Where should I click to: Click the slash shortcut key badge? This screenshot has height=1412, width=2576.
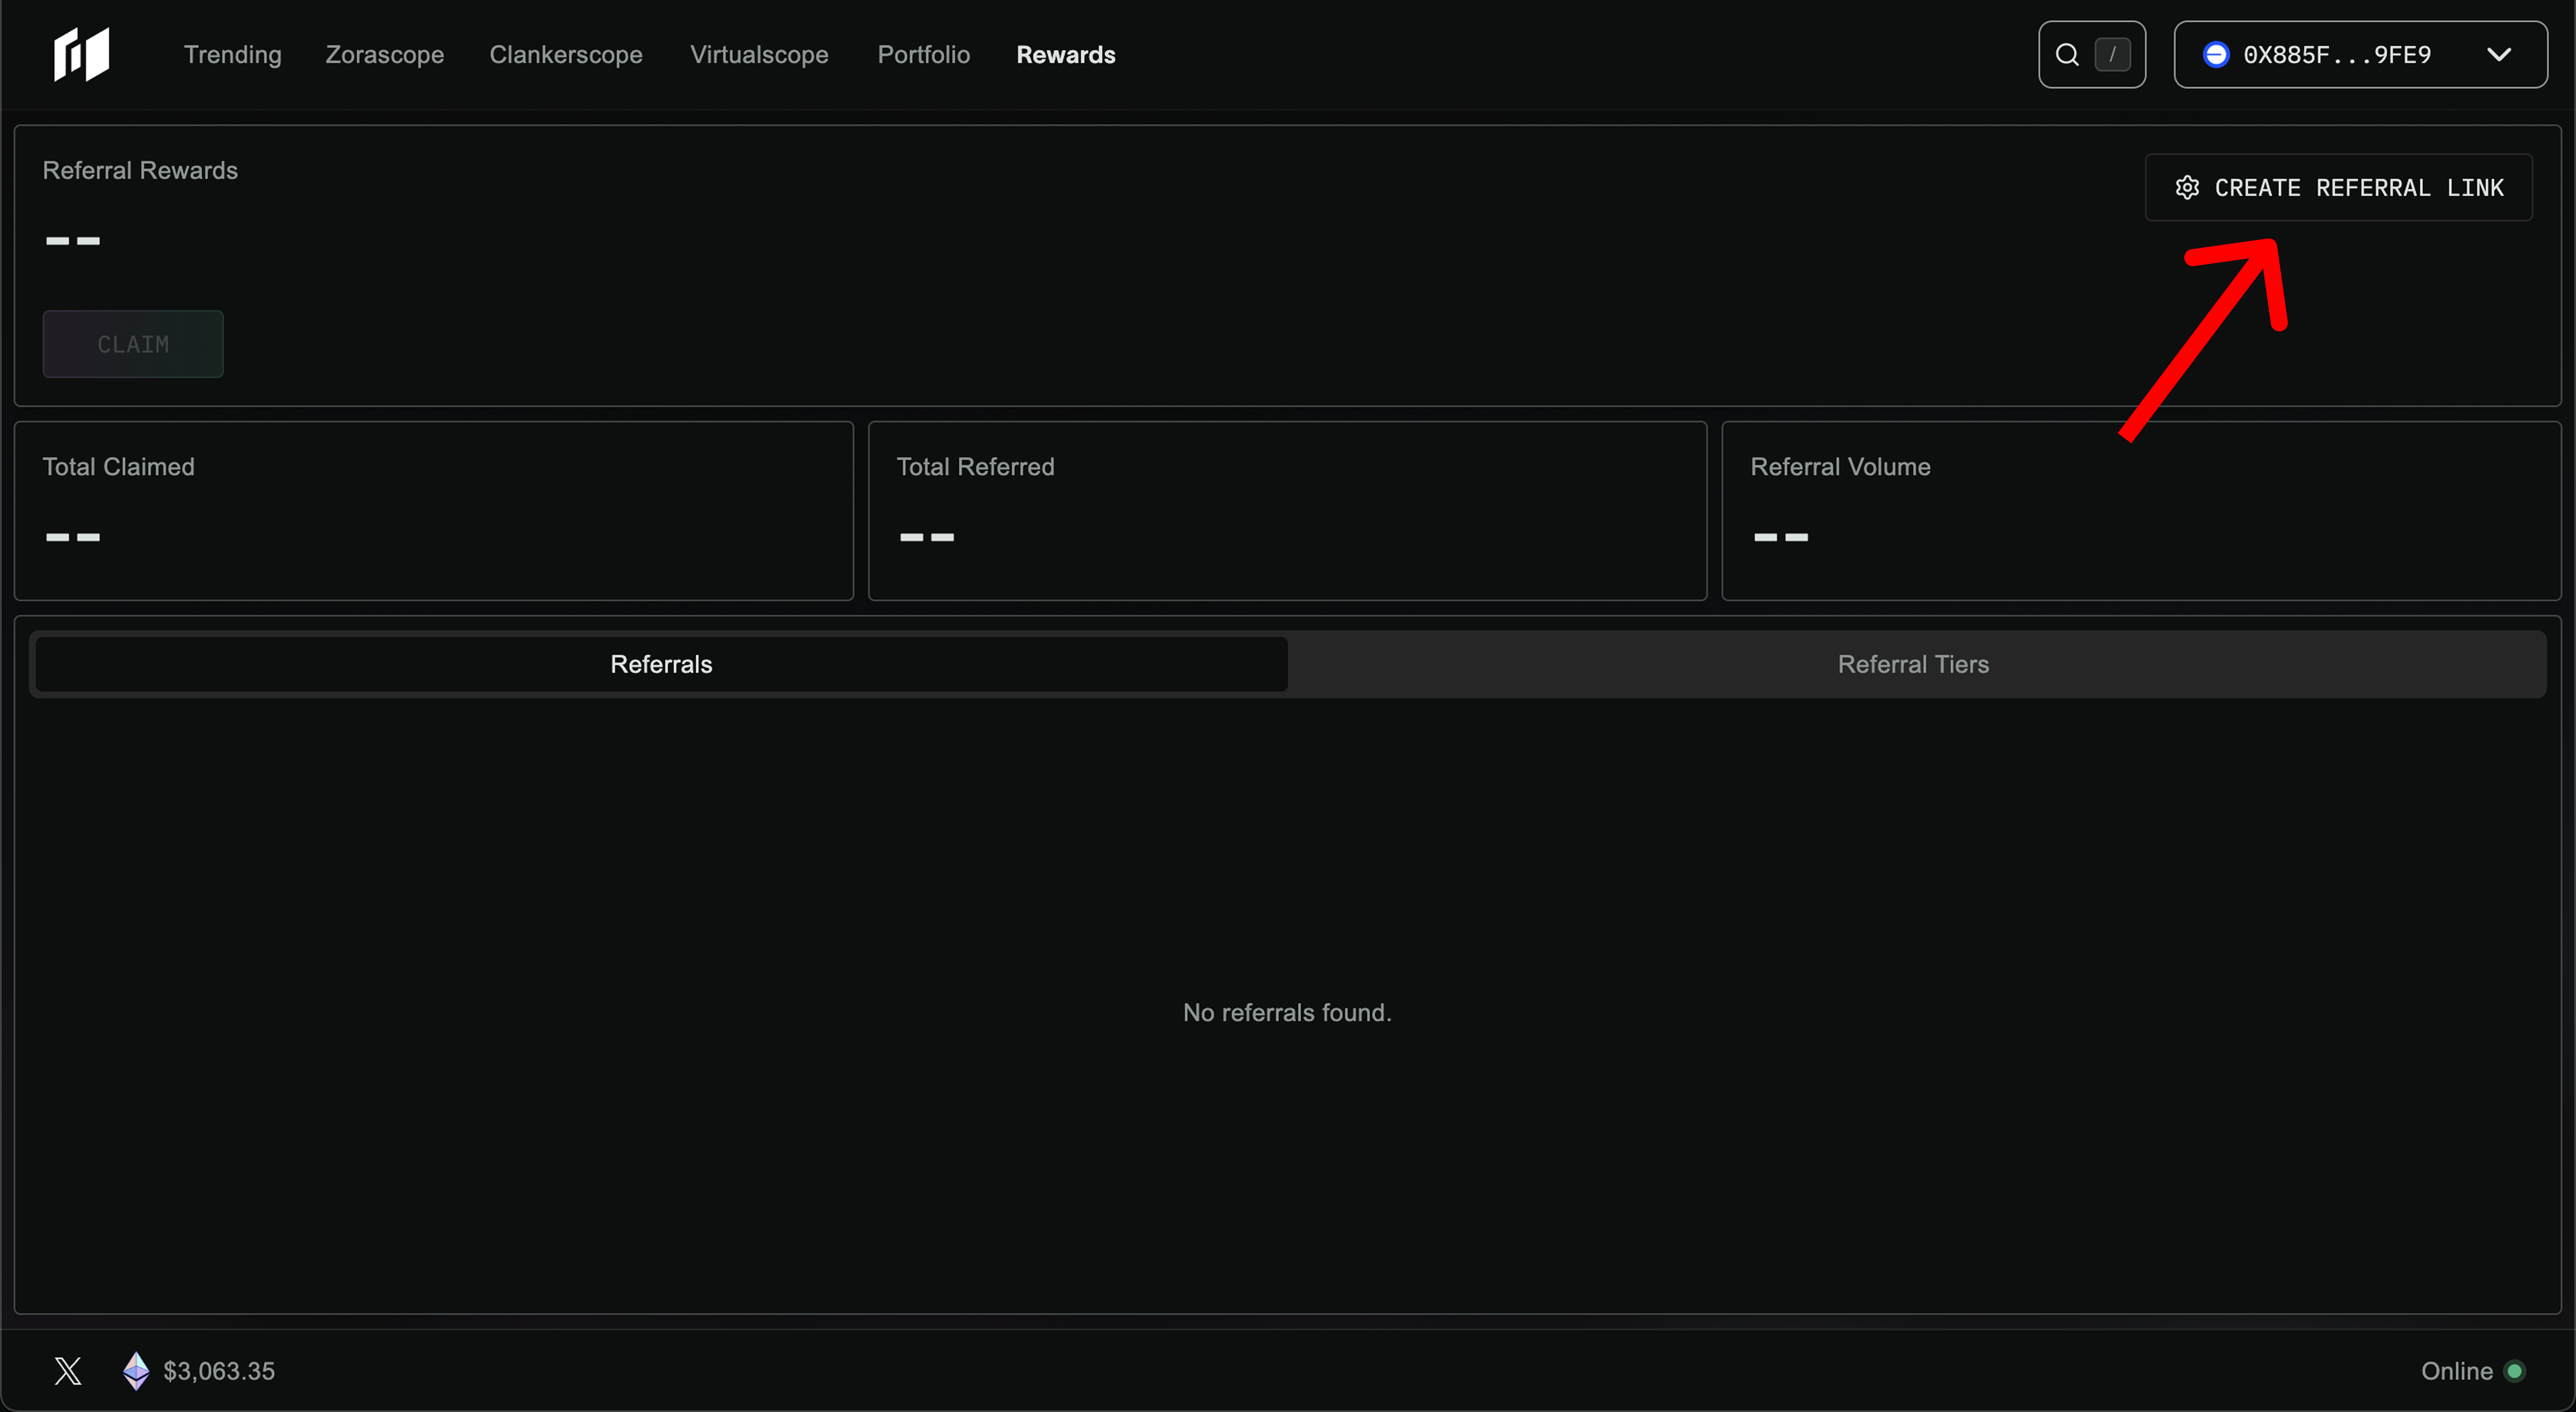[x=2112, y=55]
